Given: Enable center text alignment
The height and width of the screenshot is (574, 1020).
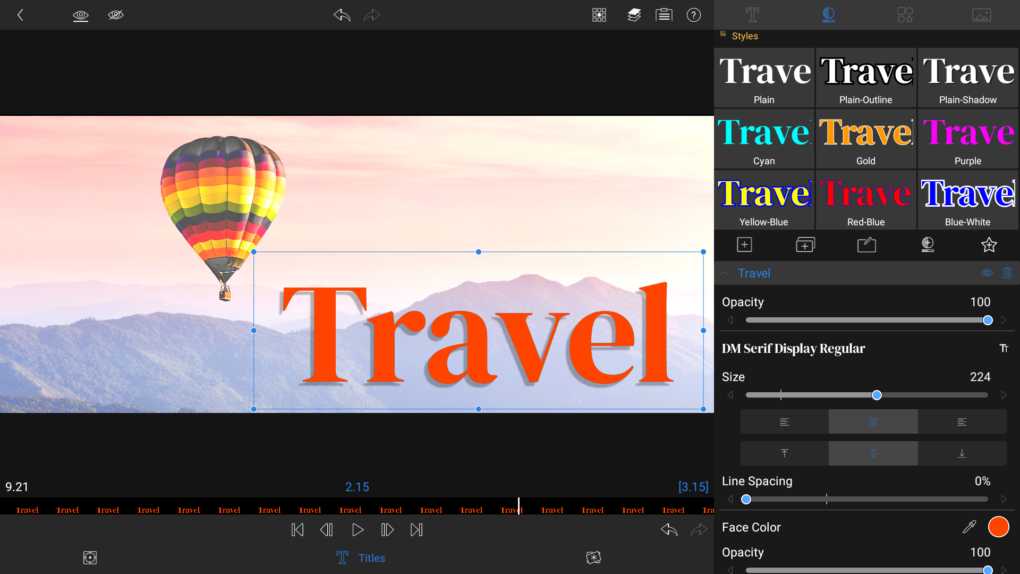Looking at the screenshot, I should [872, 421].
